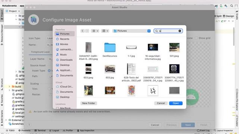The height and width of the screenshot is (134, 239).
Task: Open App Inspection tab
Action: click(86, 131)
